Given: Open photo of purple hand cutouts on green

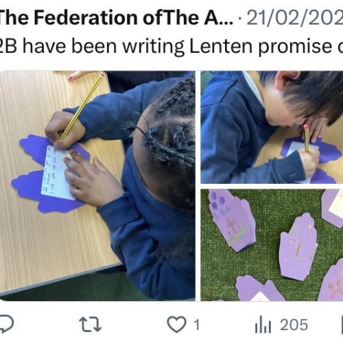Looking at the screenshot, I should 272,245.
